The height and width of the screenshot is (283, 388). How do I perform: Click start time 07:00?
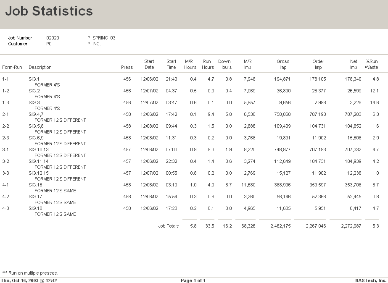[x=172, y=149]
